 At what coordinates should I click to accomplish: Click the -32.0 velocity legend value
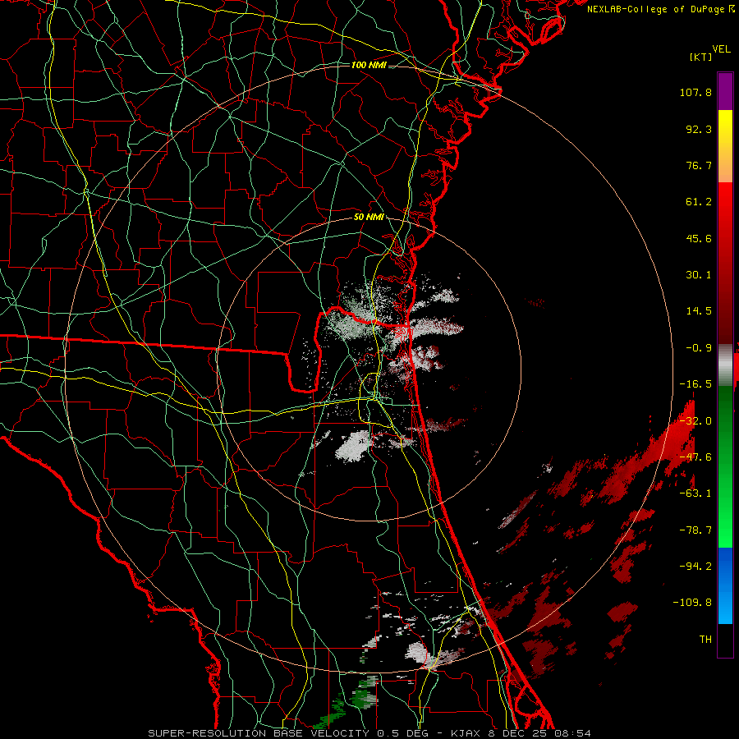click(695, 421)
